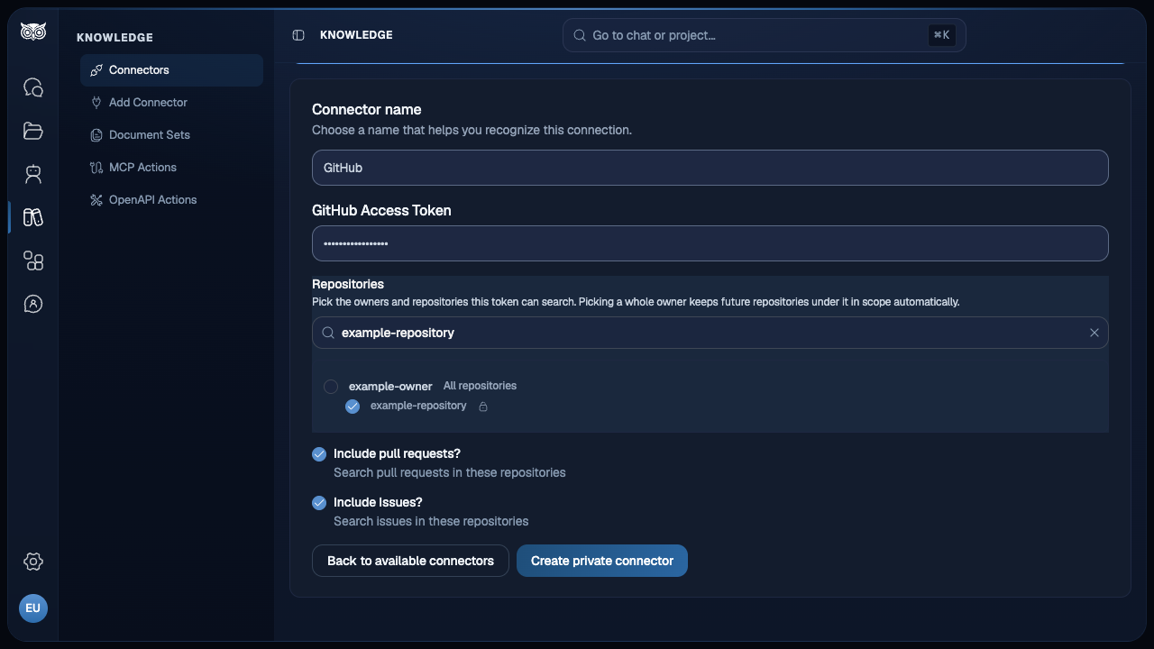
Task: Open the apps grid sidebar icon
Action: (33, 261)
